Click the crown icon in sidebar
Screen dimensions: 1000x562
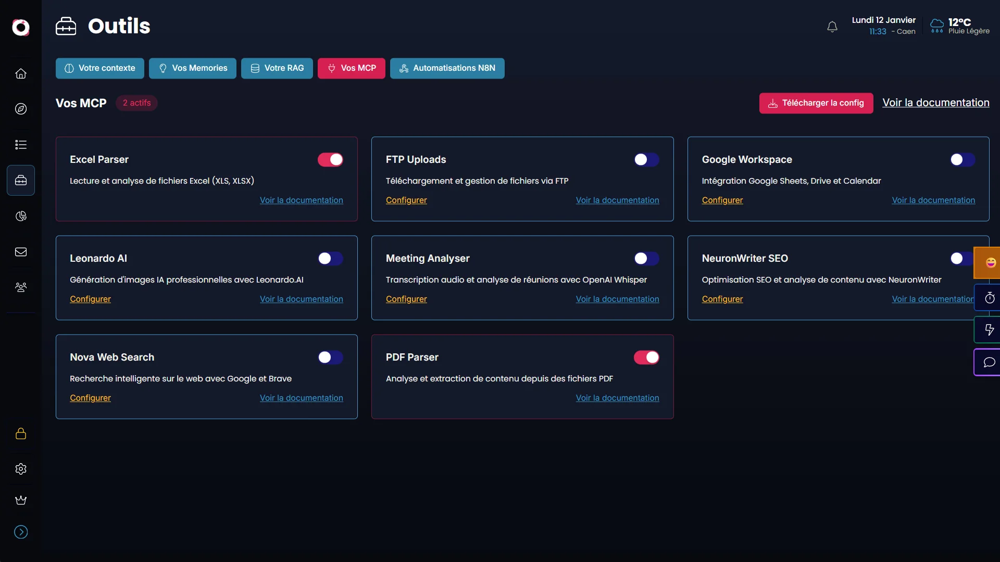pyautogui.click(x=21, y=500)
